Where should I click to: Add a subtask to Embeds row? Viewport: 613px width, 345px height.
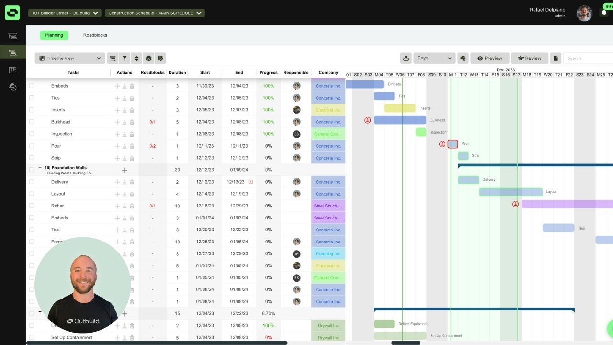point(117,86)
